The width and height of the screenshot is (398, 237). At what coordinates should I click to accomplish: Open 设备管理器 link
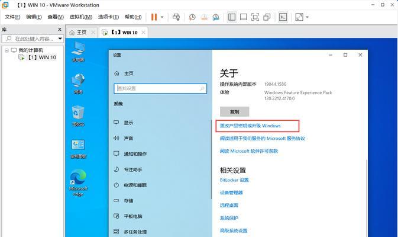(231, 193)
